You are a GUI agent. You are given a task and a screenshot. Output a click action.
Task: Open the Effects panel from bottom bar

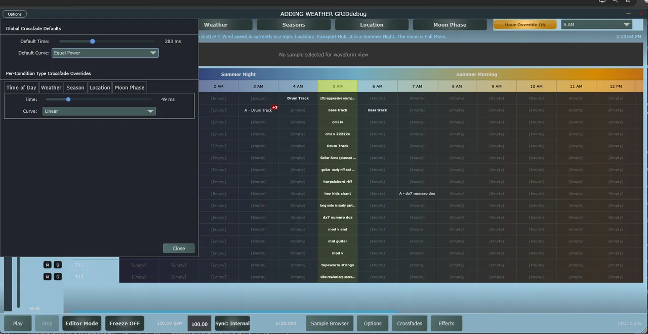coord(447,323)
